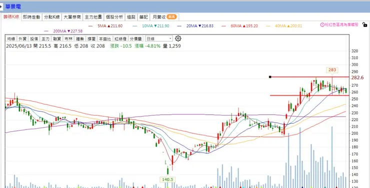
Task: Click the 320 price axis label
Action: (354, 51)
